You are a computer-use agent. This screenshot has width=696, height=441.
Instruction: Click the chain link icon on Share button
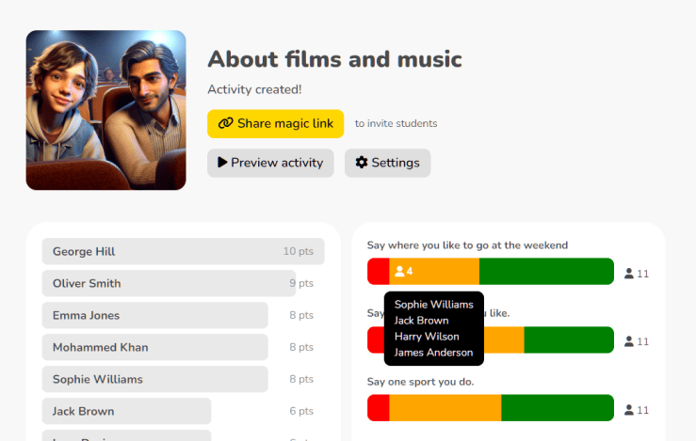tap(225, 123)
